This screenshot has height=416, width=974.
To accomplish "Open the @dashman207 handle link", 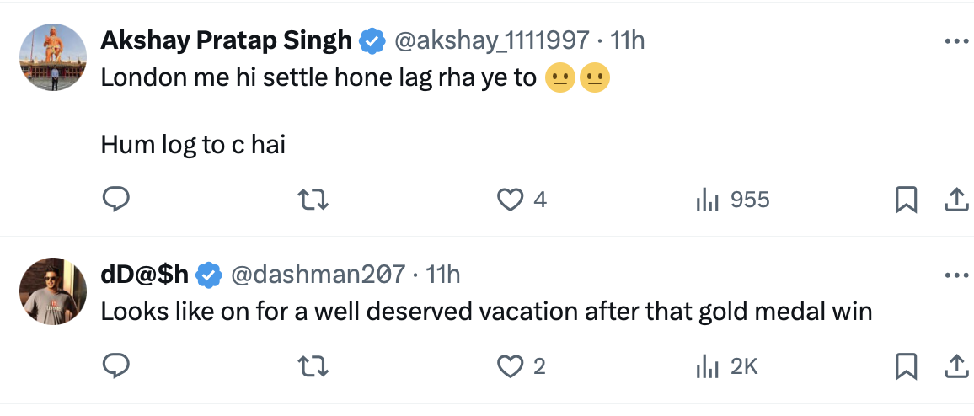I will click(318, 275).
